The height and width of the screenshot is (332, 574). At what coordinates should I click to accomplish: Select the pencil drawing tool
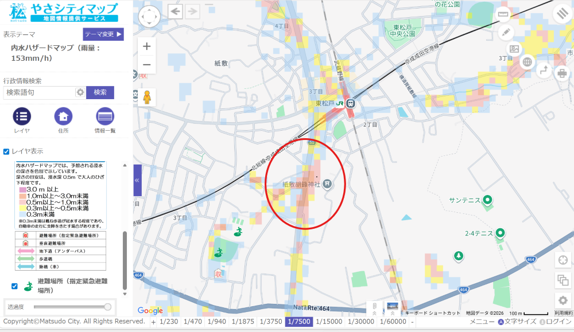[x=506, y=33]
